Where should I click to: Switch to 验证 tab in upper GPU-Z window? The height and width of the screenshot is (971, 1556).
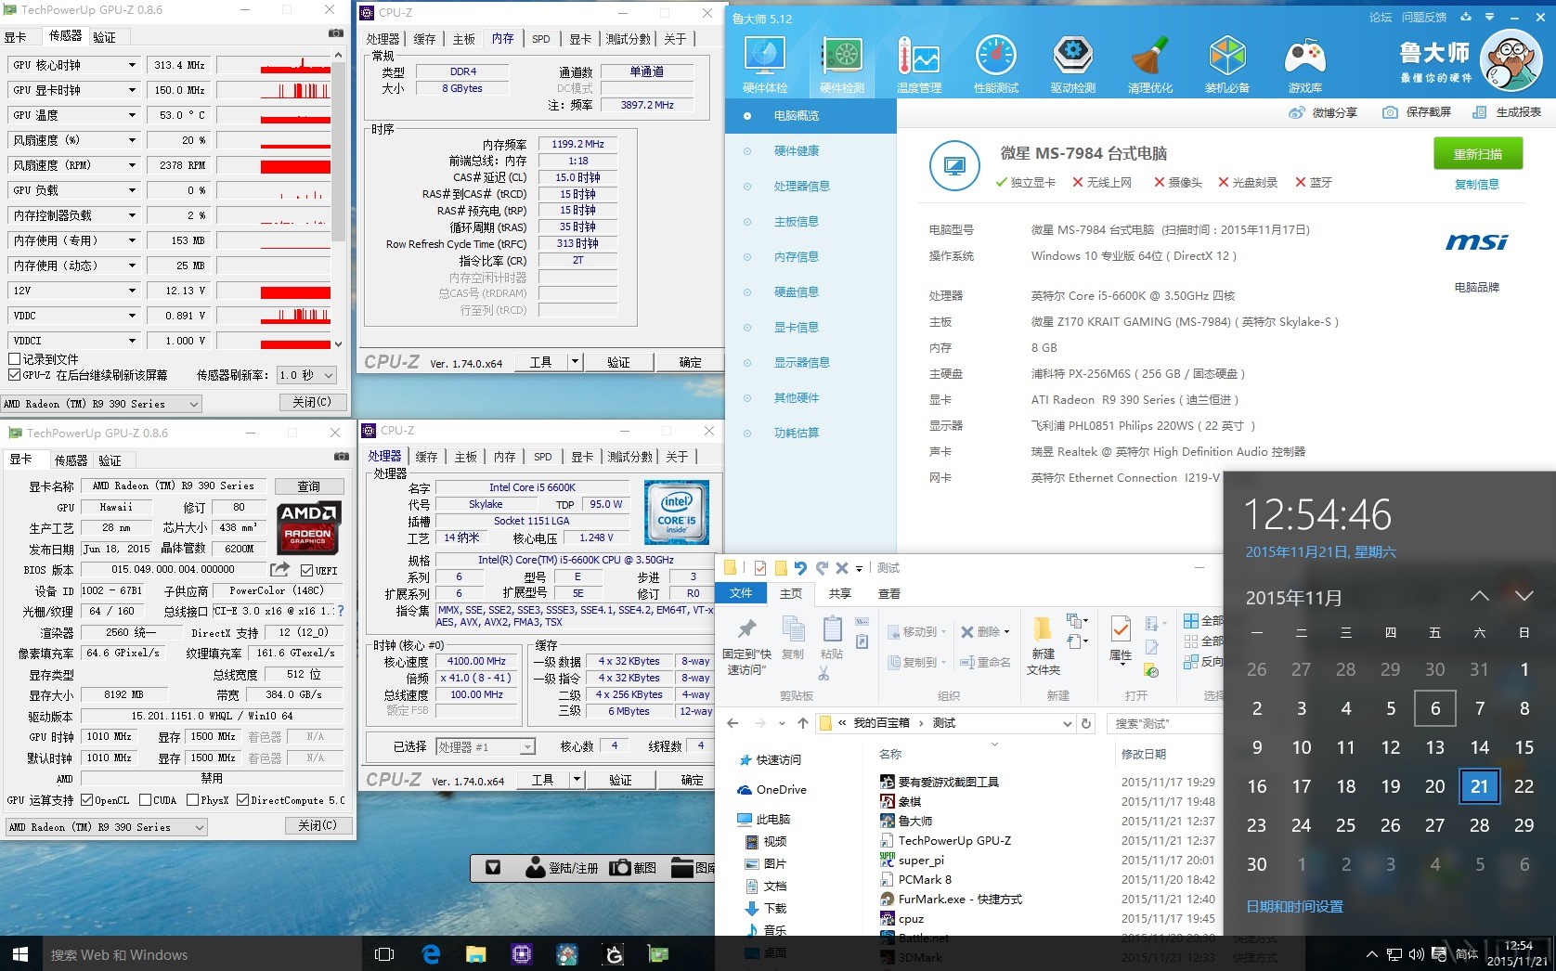pos(105,37)
